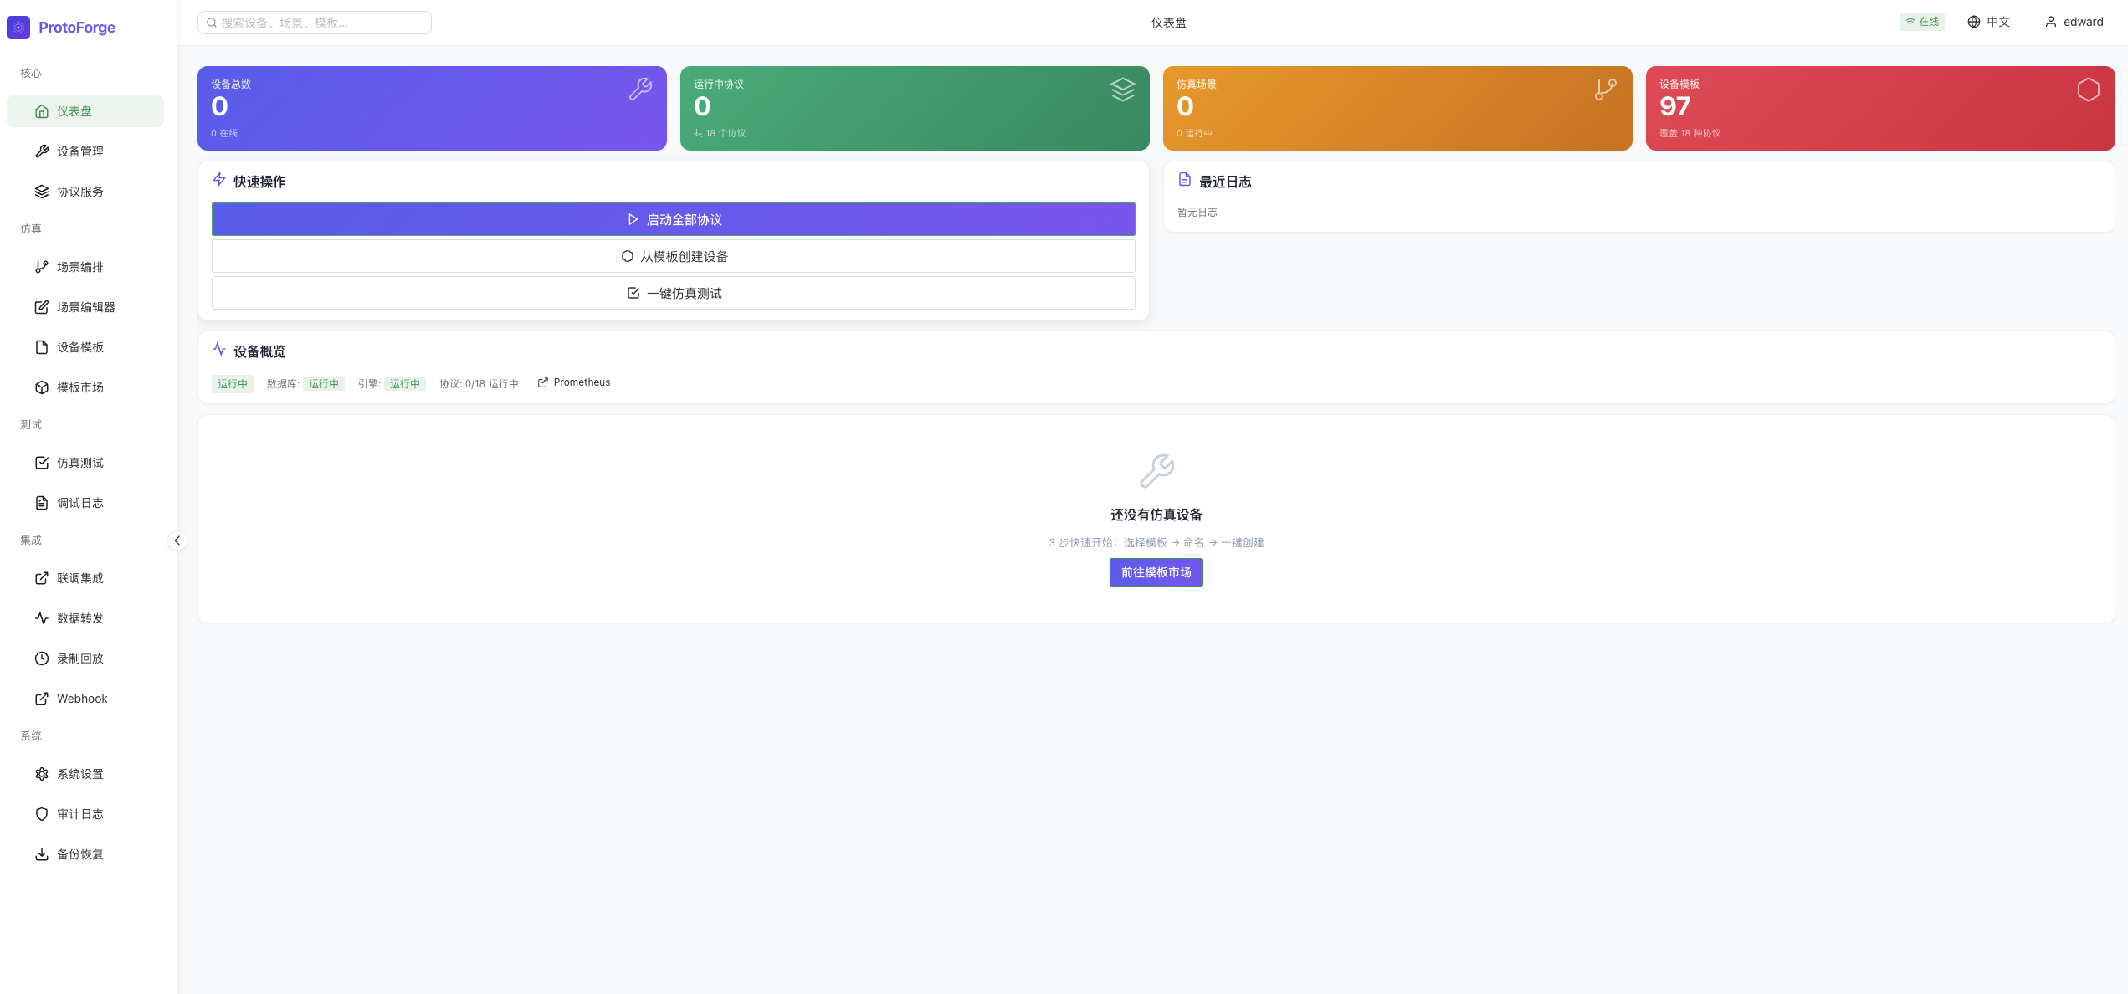Click the pulse icon beside 数据转发

pos(42,618)
